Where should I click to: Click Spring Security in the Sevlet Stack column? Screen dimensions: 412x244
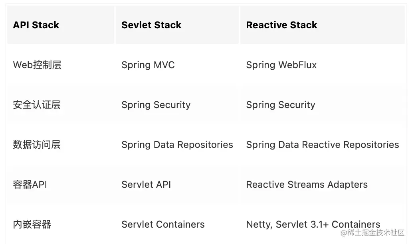(156, 105)
